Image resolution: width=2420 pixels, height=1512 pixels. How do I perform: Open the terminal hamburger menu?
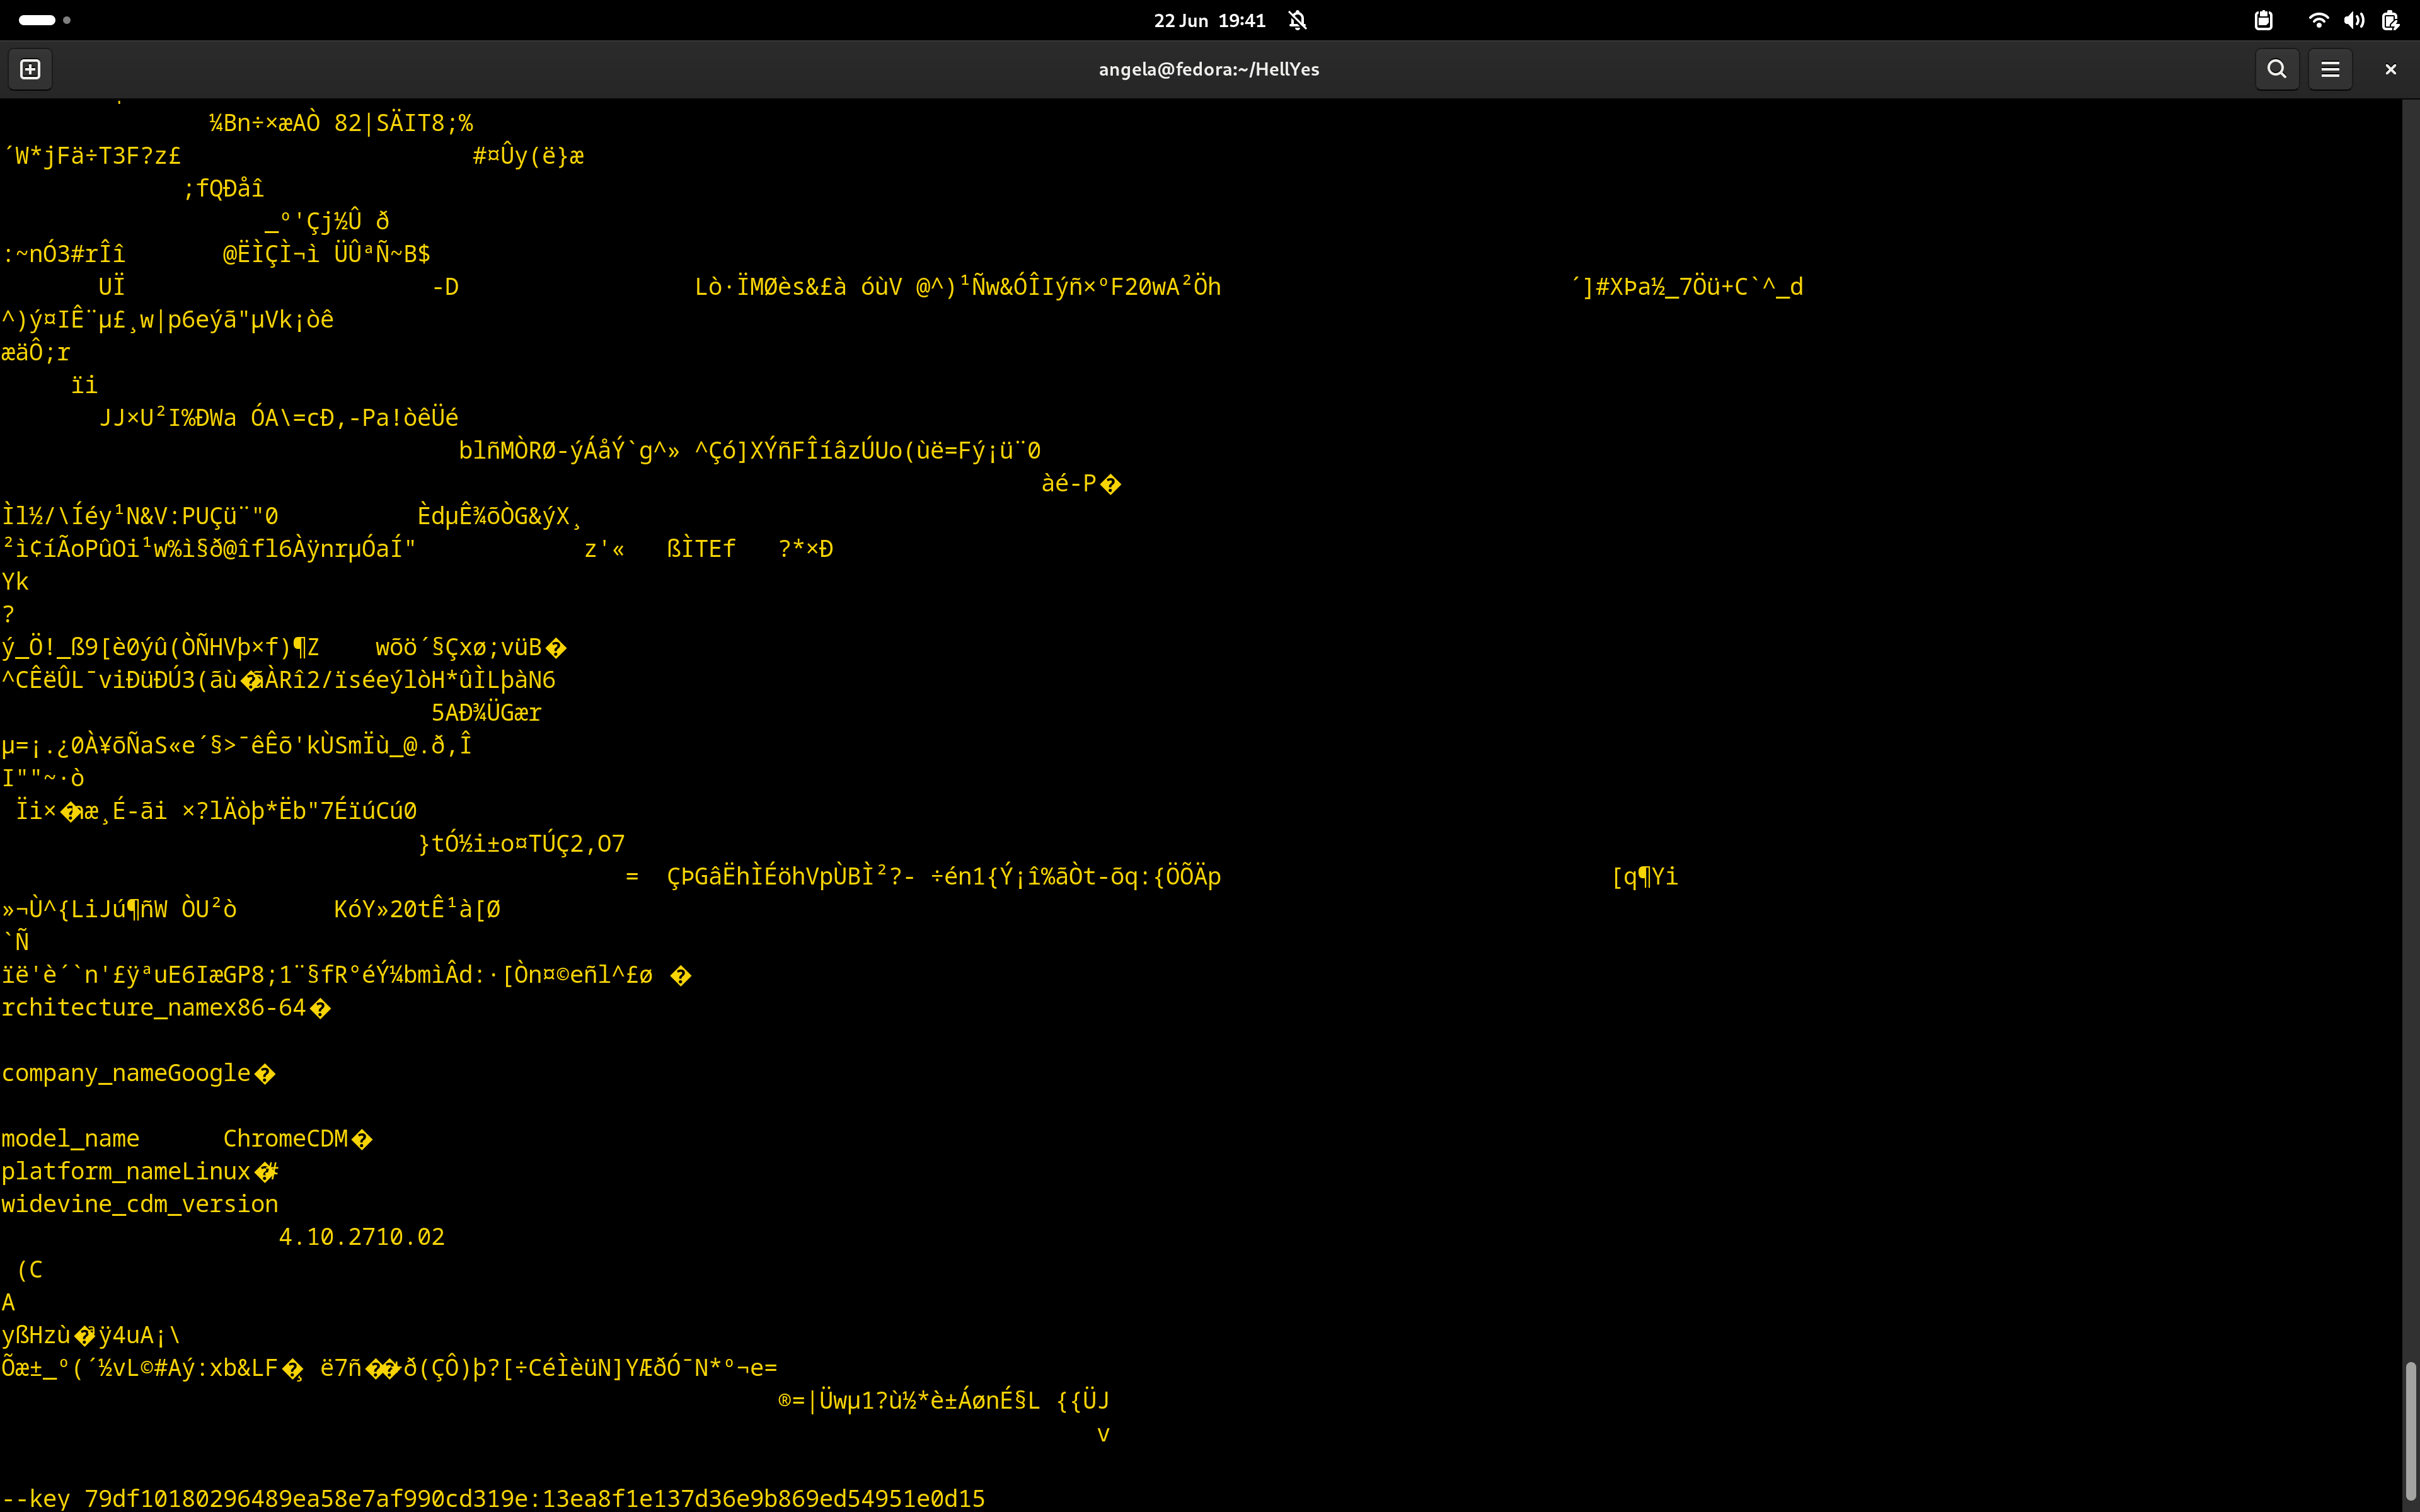[x=2330, y=69]
